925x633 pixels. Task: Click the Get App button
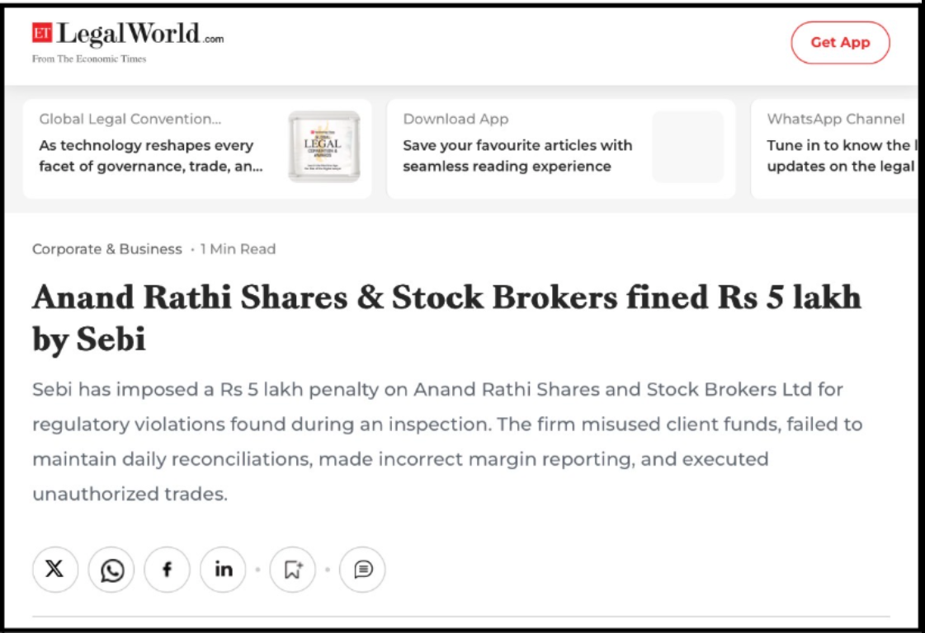pos(840,42)
